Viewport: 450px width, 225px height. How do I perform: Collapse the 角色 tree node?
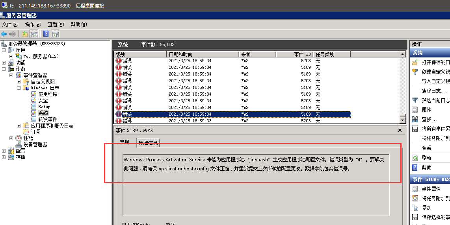(4, 50)
